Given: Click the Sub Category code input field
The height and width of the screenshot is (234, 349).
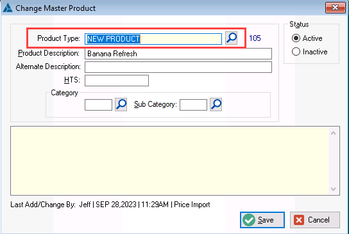Looking at the screenshot, I should click(x=193, y=105).
